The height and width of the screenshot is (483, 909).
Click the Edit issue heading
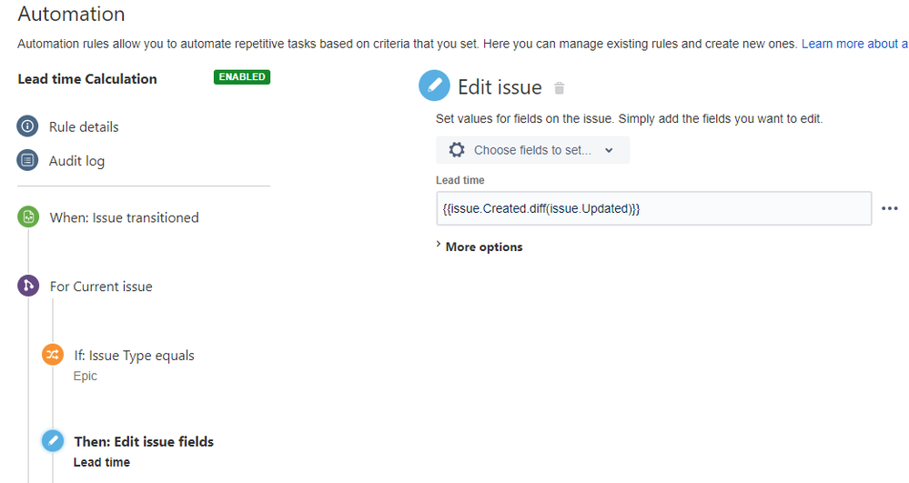click(500, 87)
